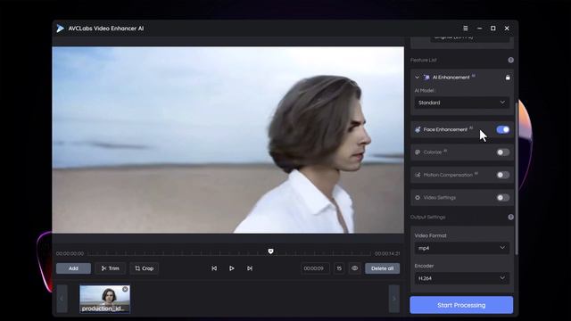The image size is (571, 321).
Task: Open the Video Format mp4 dropdown
Action: tap(462, 248)
